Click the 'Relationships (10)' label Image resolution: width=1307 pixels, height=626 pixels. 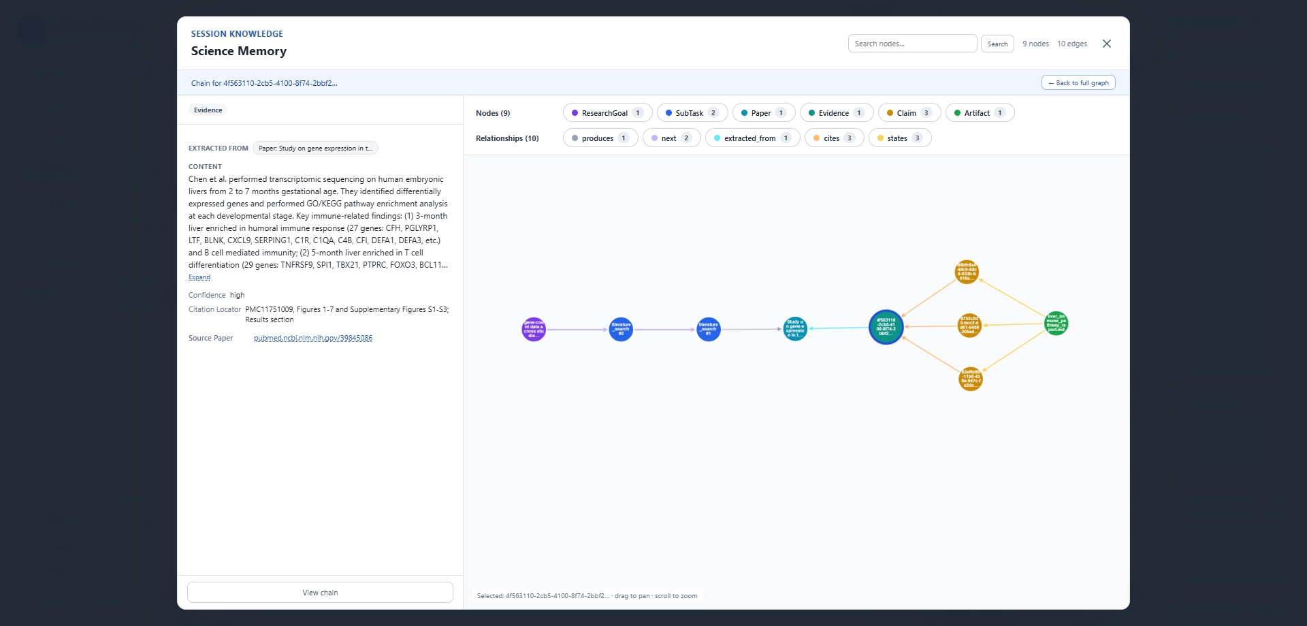click(x=507, y=138)
